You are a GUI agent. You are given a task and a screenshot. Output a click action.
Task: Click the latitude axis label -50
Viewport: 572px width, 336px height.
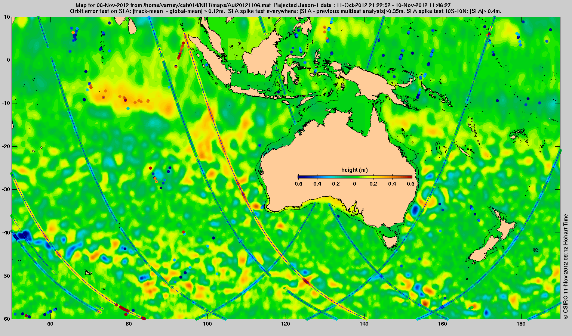6,276
